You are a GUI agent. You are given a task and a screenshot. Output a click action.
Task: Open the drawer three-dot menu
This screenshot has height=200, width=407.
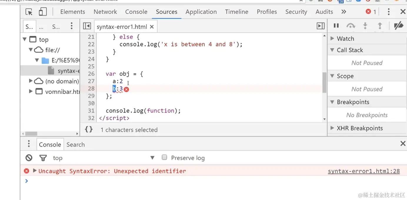[x=29, y=144]
